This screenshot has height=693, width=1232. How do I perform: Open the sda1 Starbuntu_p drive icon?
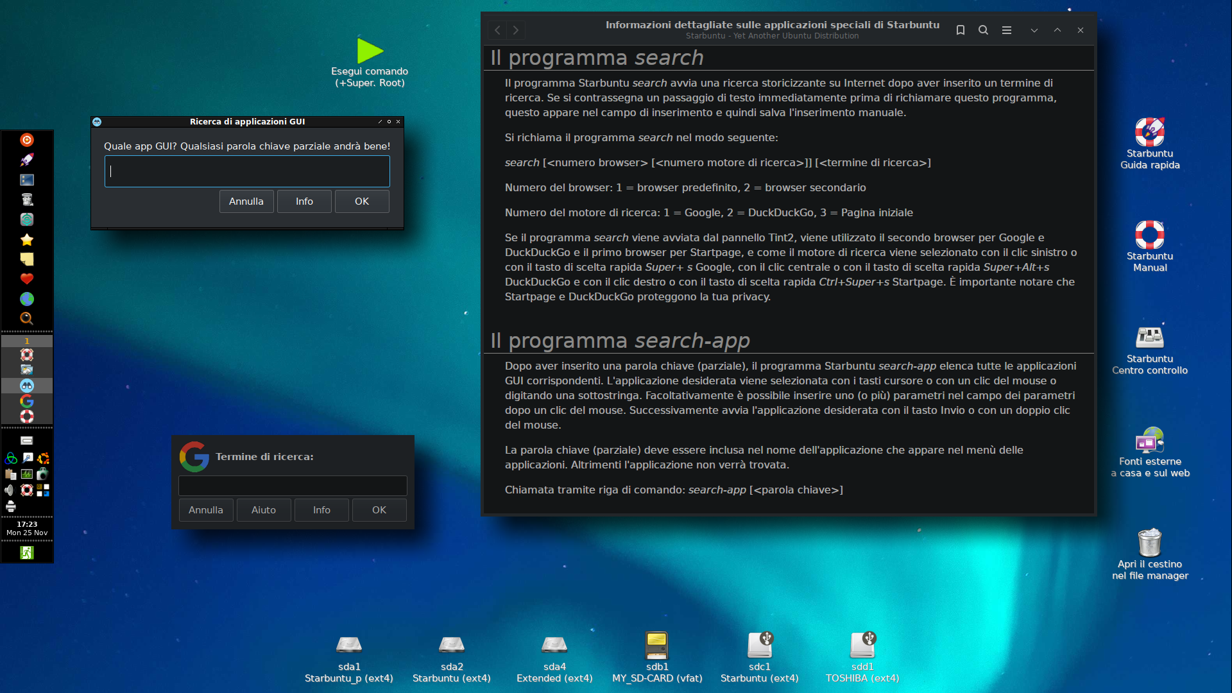coord(349,645)
